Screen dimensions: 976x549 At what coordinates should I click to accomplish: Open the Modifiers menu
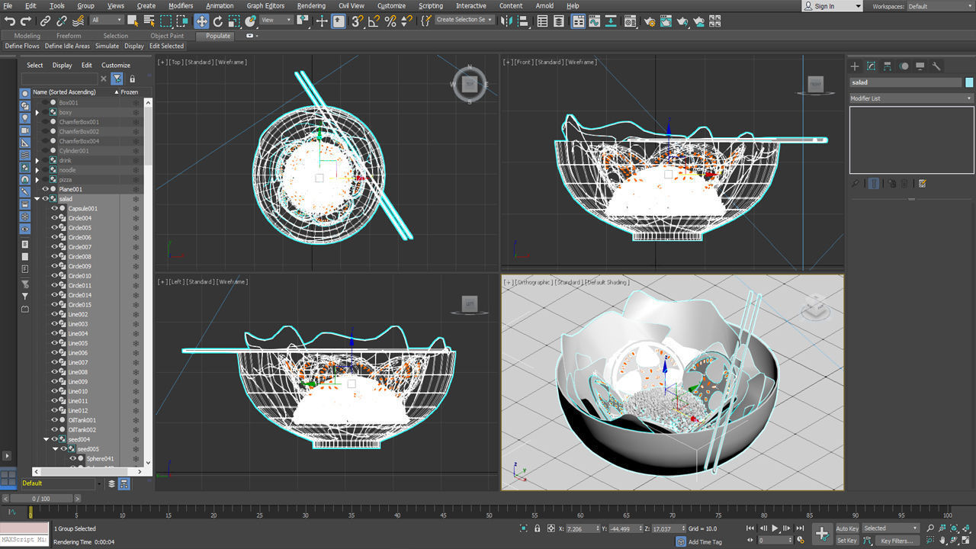click(181, 5)
